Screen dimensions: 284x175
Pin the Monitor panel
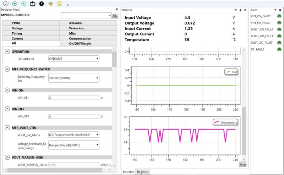pos(241,10)
